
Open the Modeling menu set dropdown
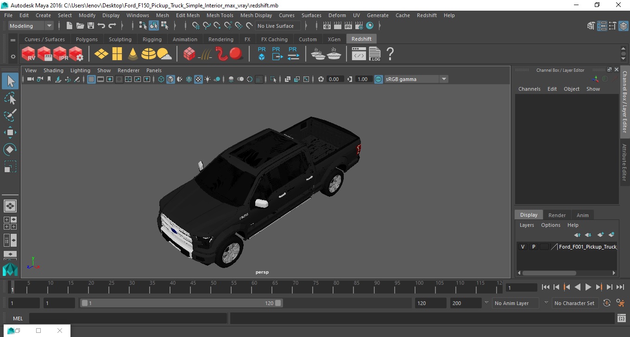pyautogui.click(x=31, y=26)
